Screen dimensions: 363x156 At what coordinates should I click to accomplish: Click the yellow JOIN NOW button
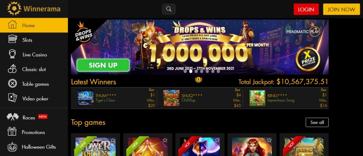coord(341,10)
